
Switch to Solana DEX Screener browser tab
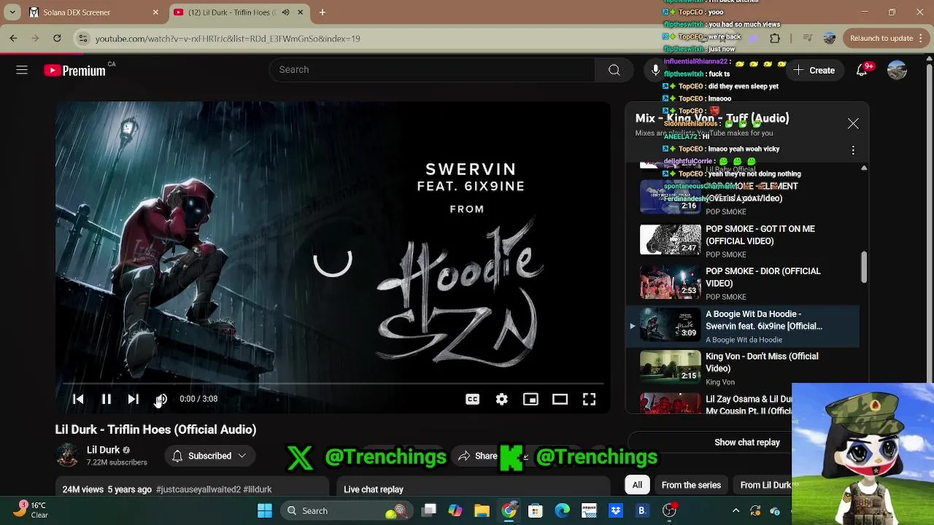[92, 12]
